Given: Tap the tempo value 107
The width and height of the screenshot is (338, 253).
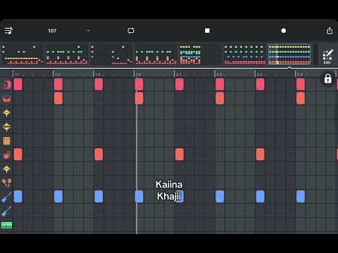Looking at the screenshot, I should click(52, 31).
